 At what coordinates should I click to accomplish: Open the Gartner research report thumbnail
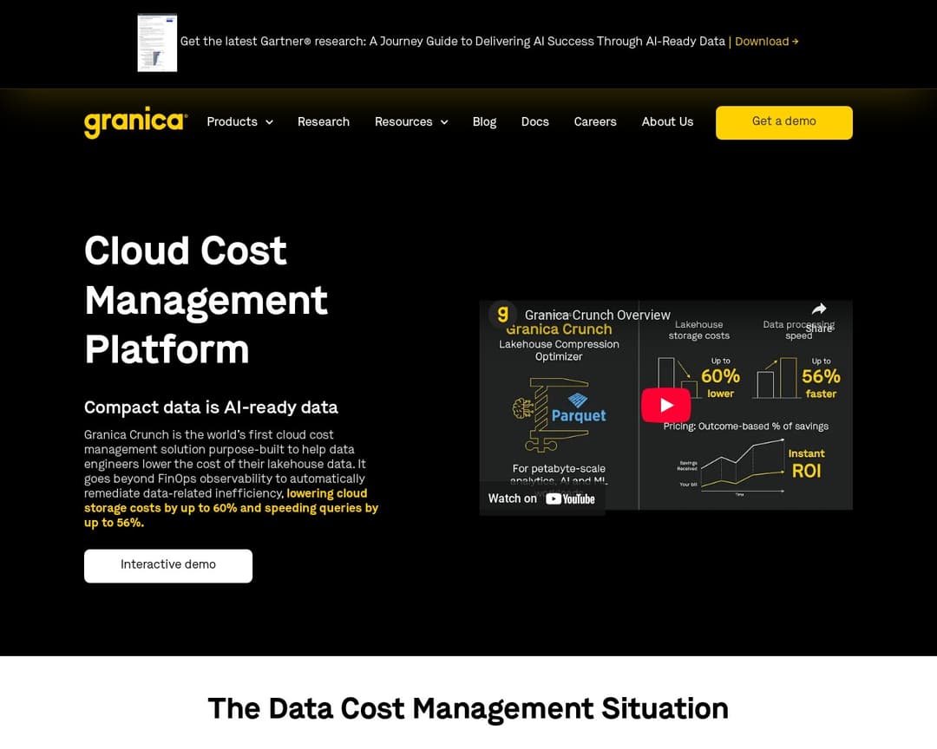click(157, 42)
